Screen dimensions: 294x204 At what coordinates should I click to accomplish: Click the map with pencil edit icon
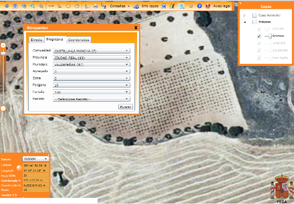click(x=172, y=6)
